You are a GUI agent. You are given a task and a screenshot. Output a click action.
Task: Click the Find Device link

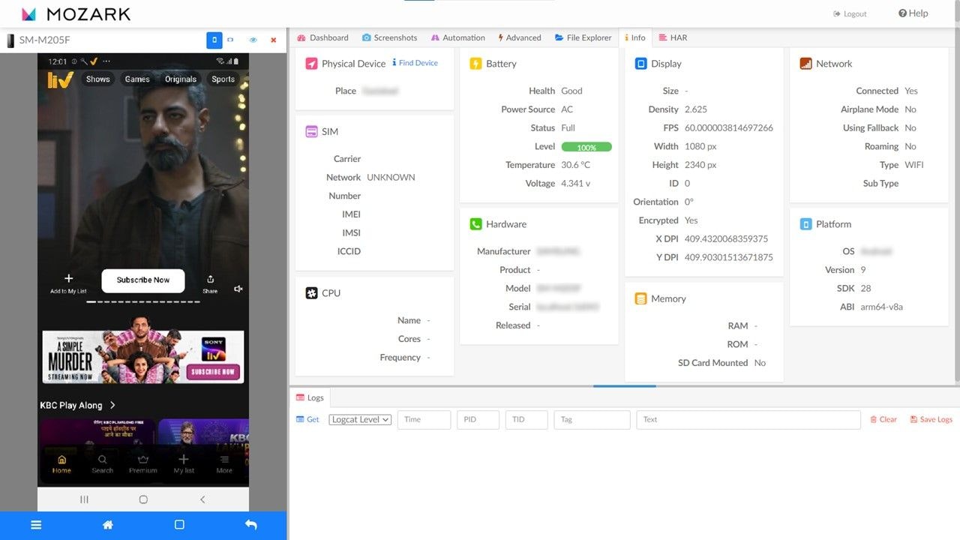click(415, 63)
